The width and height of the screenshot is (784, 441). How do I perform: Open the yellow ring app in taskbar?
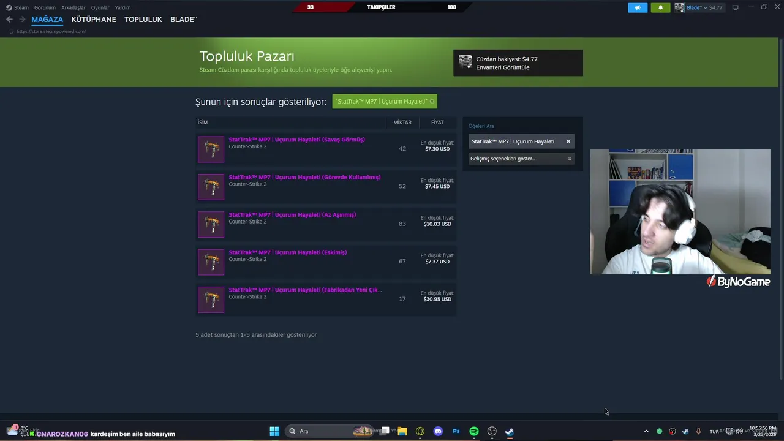[420, 431]
